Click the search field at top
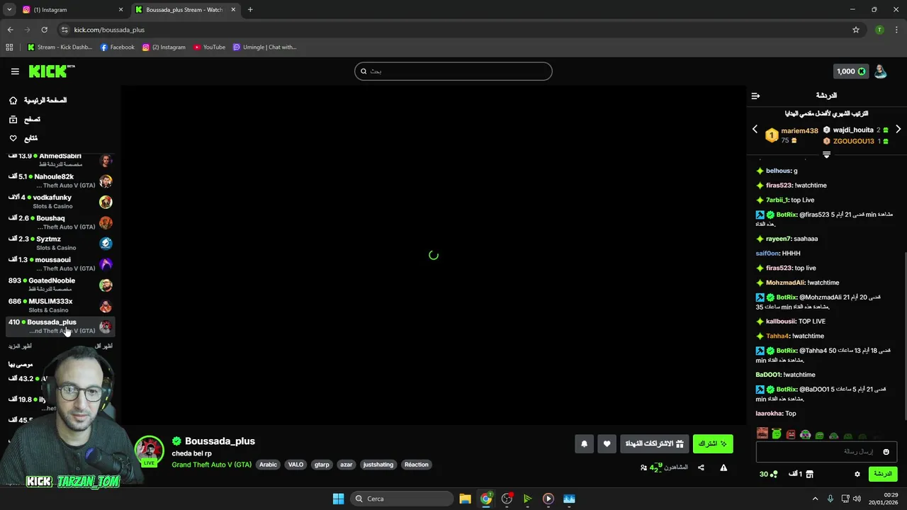907x510 pixels. pos(453,71)
